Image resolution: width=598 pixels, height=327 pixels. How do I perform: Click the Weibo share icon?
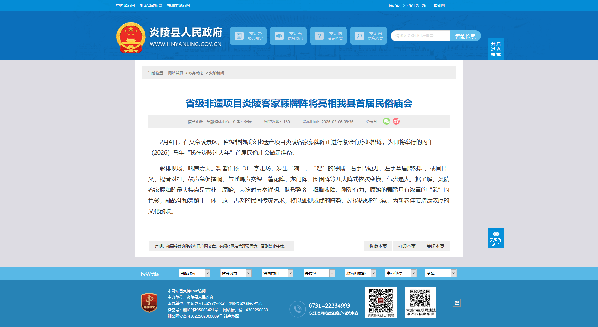point(396,122)
